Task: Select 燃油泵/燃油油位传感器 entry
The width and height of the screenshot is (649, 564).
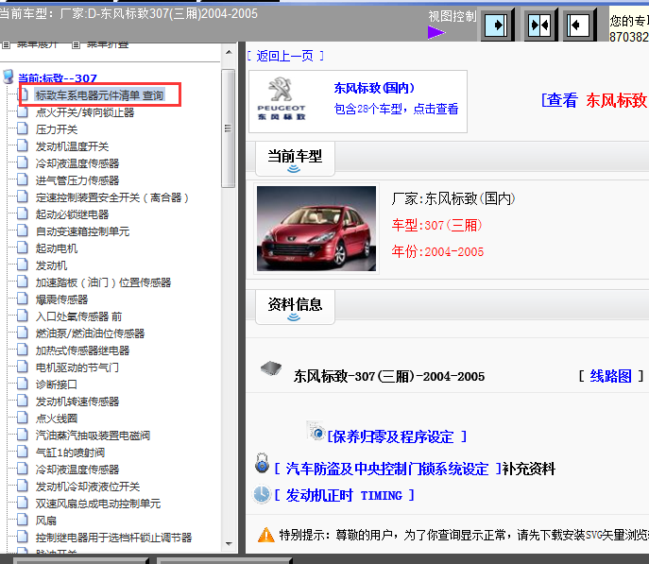Action: click(x=91, y=333)
